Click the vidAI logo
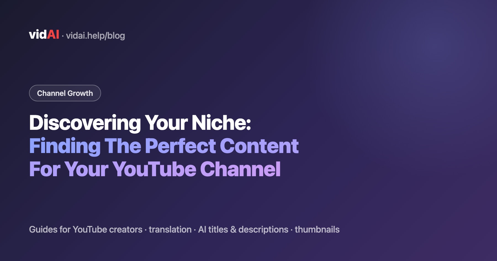 pos(44,35)
